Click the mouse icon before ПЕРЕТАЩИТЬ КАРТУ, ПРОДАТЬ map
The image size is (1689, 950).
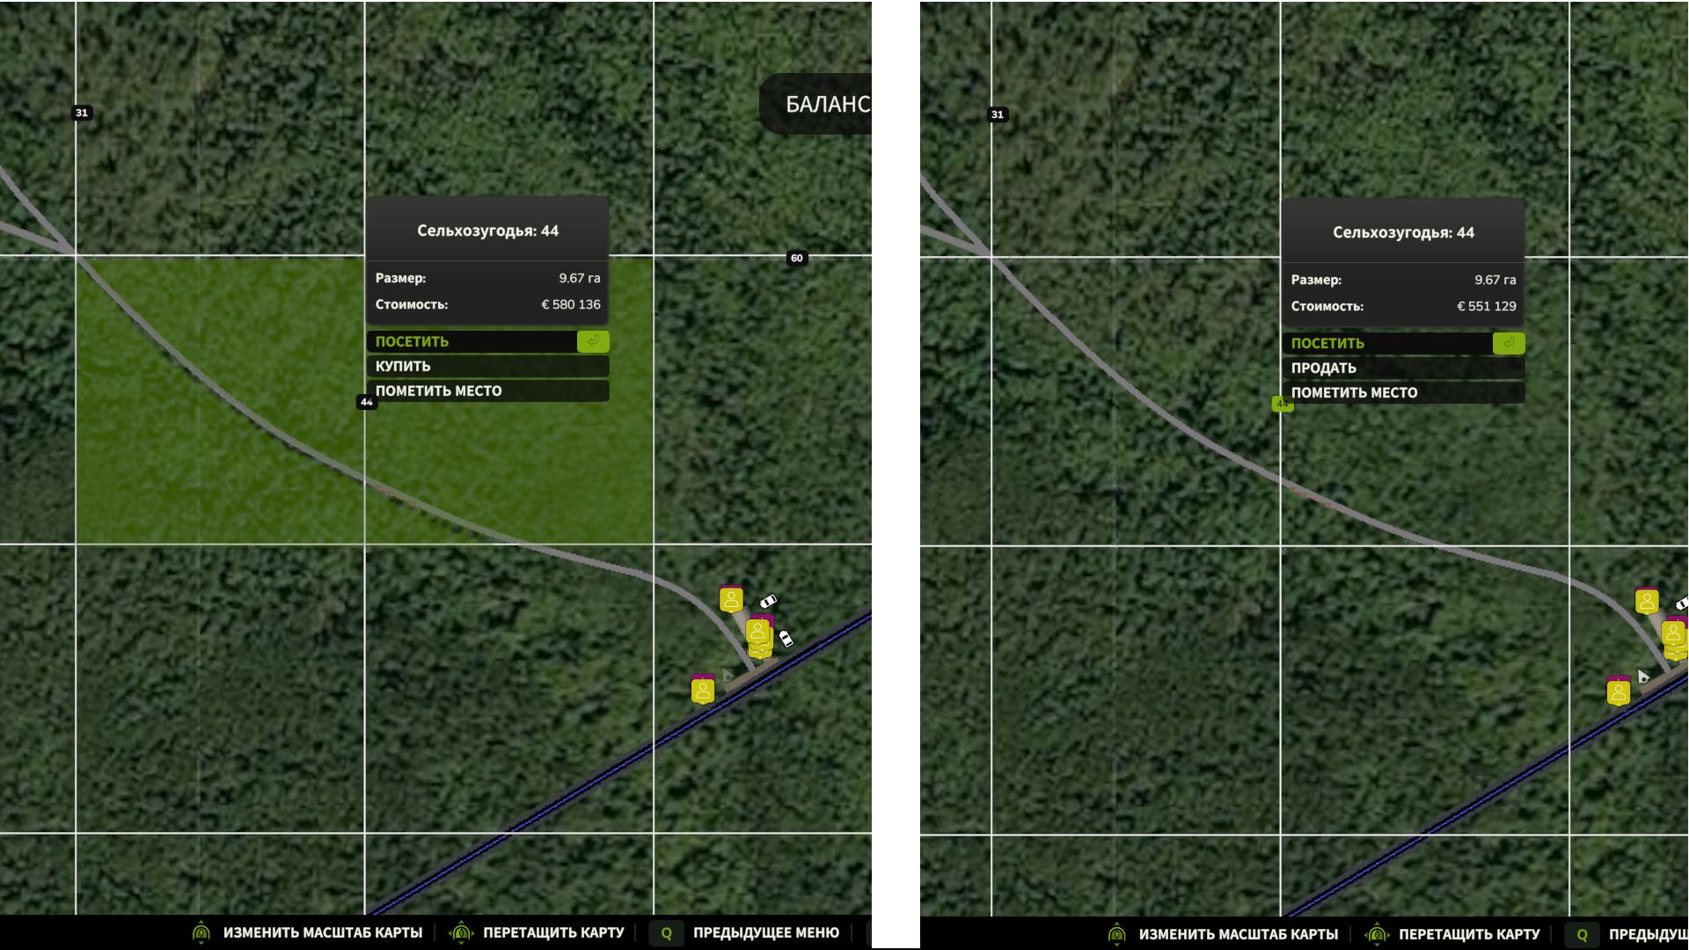coord(1377,934)
